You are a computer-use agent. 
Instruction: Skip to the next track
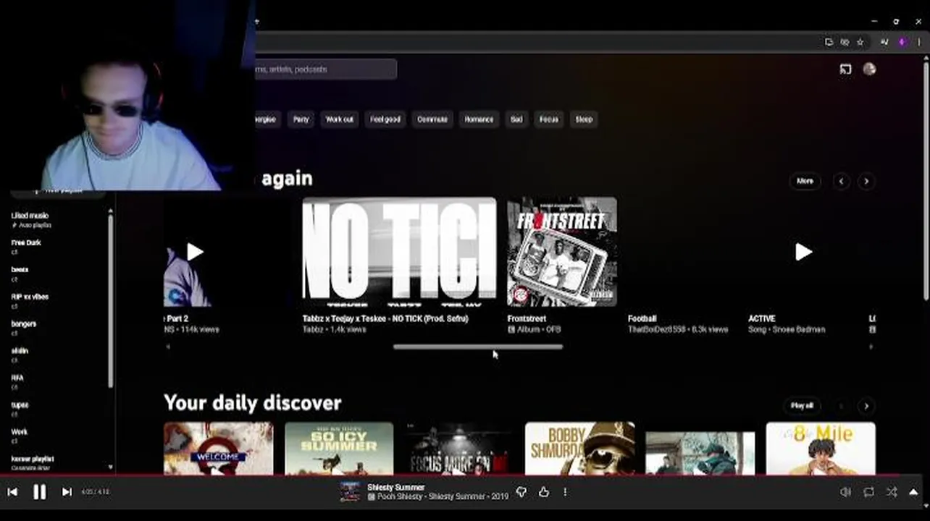point(67,492)
